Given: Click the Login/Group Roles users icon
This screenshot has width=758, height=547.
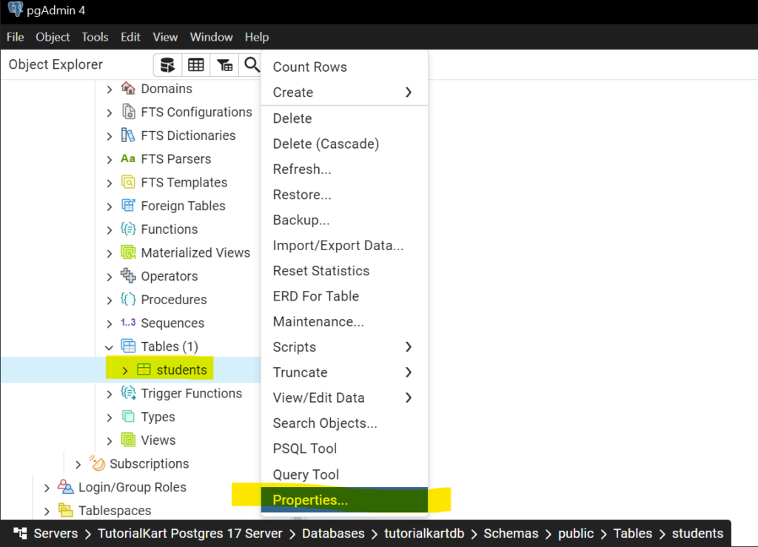Looking at the screenshot, I should point(65,486).
